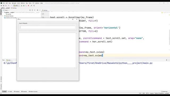Toggle the Project side tool window tab
The width and height of the screenshot is (170, 96).
coord(1,12)
